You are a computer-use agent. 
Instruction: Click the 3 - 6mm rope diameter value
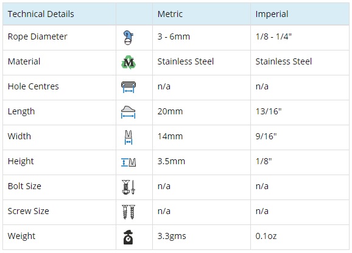(174, 36)
